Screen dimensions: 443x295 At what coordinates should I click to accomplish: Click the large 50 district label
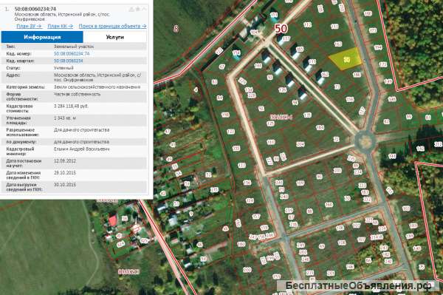(281, 29)
